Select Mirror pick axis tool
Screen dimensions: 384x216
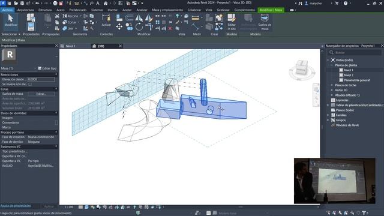pos(139,18)
